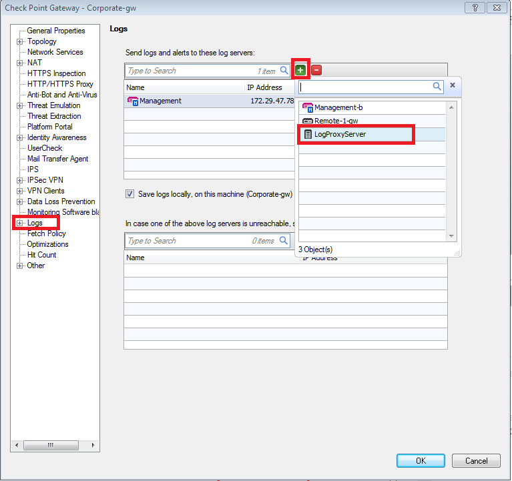
Task: Select HTTPS Inspection in the tree
Action: (57, 73)
